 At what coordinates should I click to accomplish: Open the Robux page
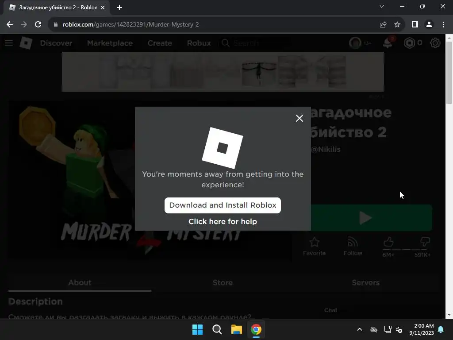coord(199,43)
